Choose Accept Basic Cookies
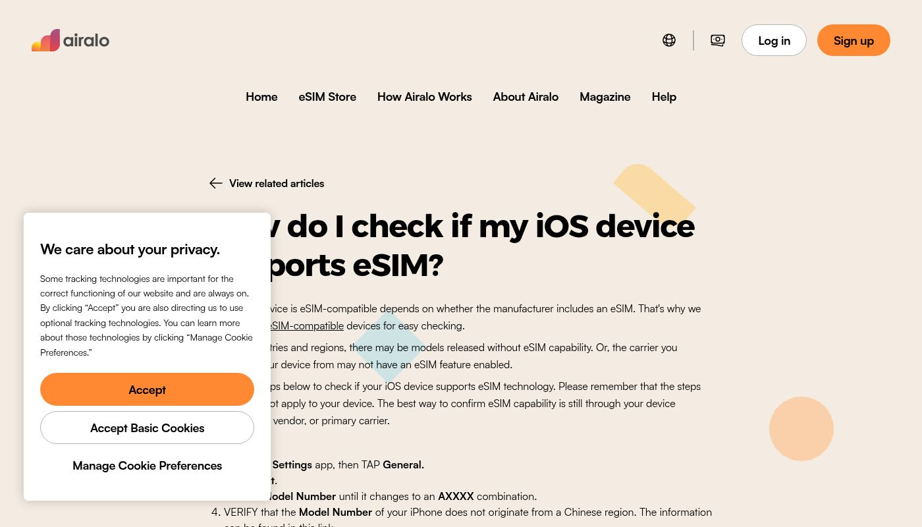Screen dimensions: 922x527 (x=147, y=428)
